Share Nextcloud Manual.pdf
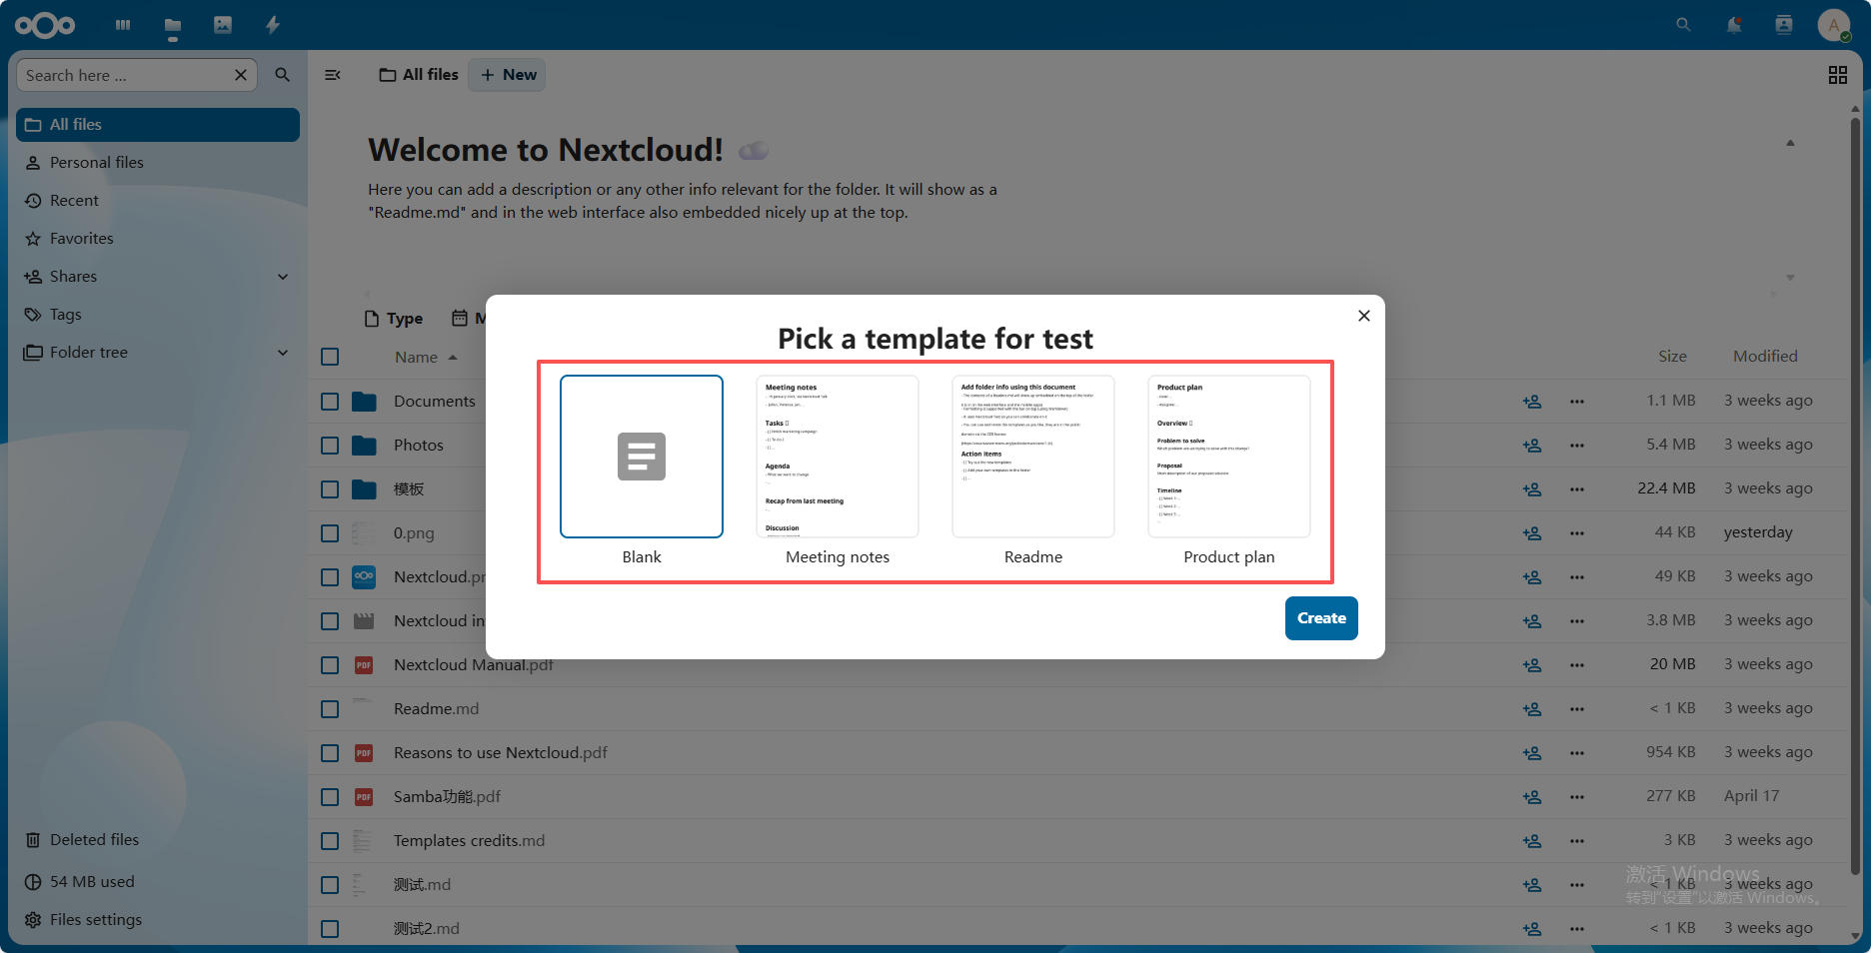1871x953 pixels. 1532,665
